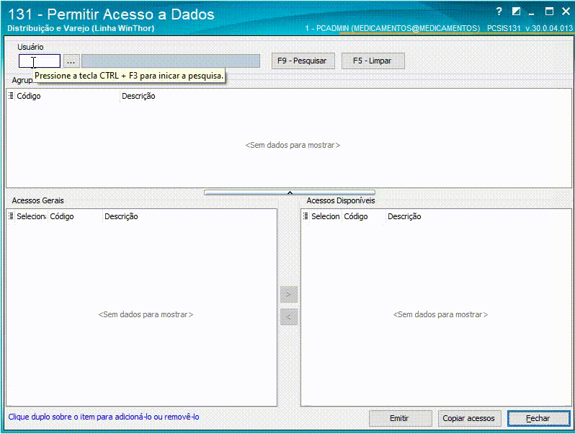Image resolution: width=575 pixels, height=434 pixels.
Task: Click the greyed user name display field
Action: coord(171,61)
